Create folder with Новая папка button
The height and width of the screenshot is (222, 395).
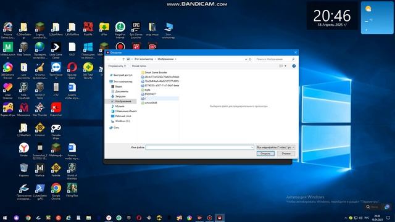[139, 66]
